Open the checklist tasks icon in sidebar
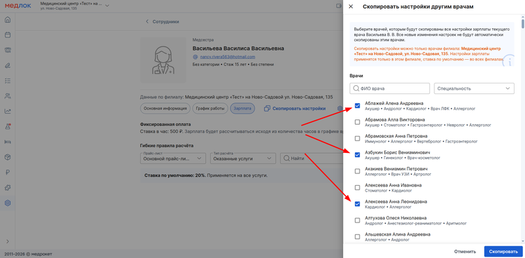 (x=7, y=81)
